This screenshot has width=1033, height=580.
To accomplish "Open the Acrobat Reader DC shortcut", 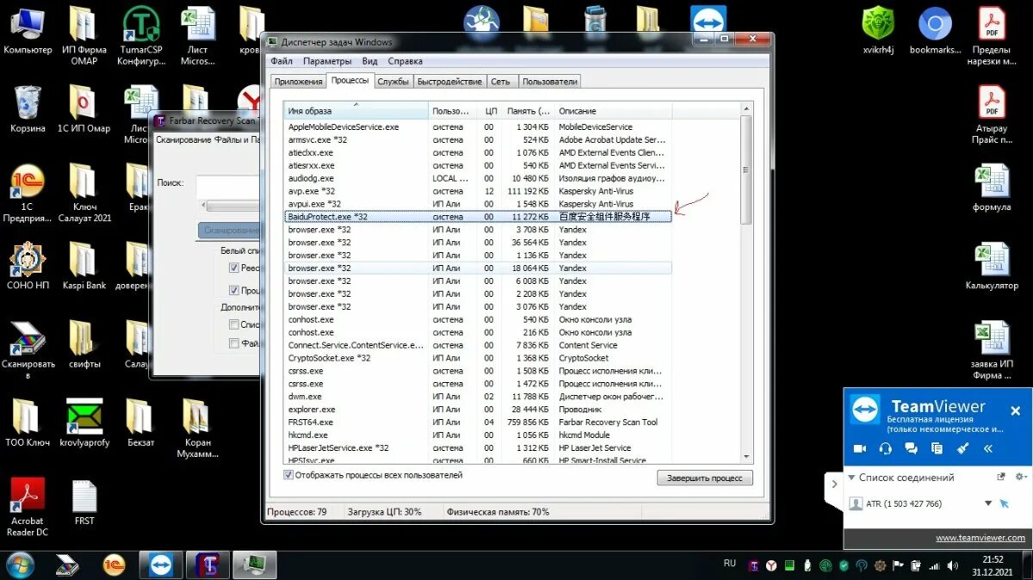I will (x=28, y=508).
